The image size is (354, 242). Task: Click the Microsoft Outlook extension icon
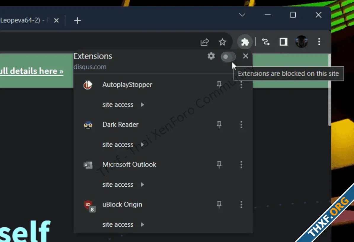click(x=88, y=165)
